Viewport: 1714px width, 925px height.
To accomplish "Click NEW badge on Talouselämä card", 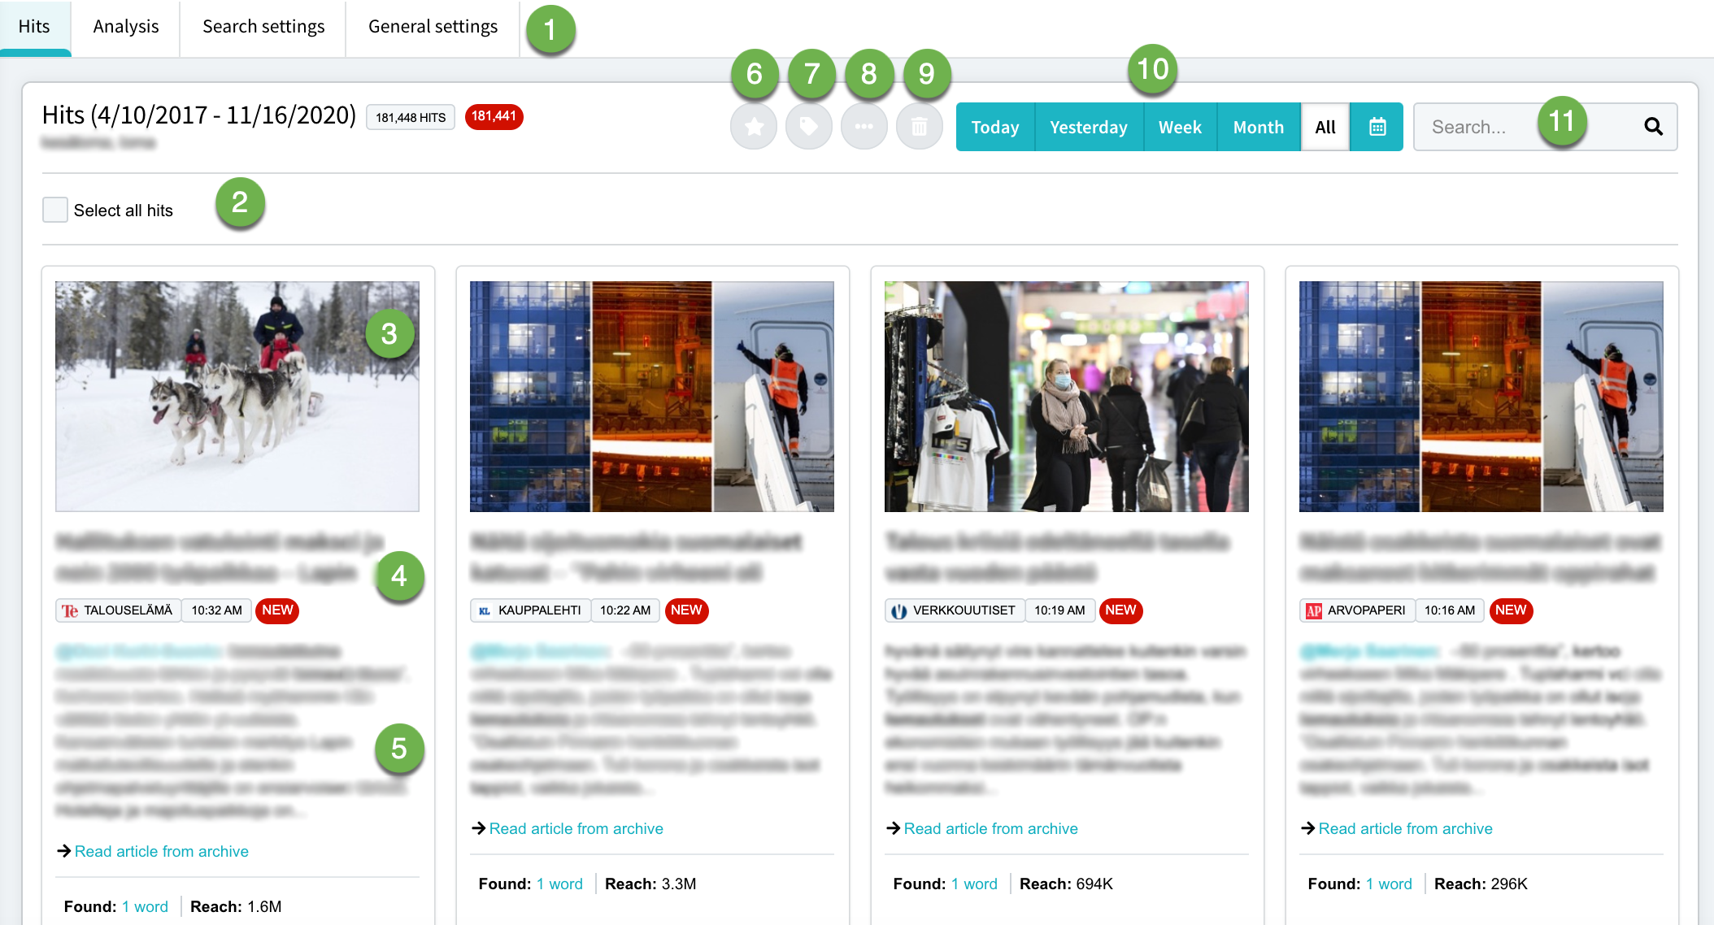I will point(277,610).
